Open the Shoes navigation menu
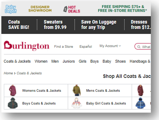 pos(120,61)
